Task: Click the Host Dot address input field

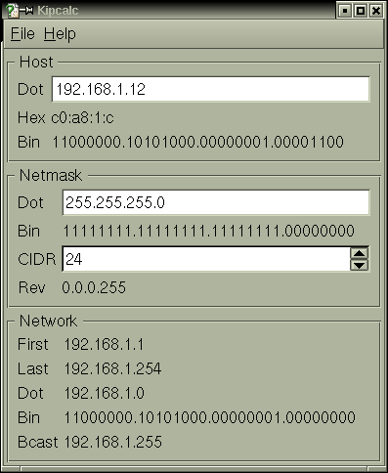Action: (210, 89)
